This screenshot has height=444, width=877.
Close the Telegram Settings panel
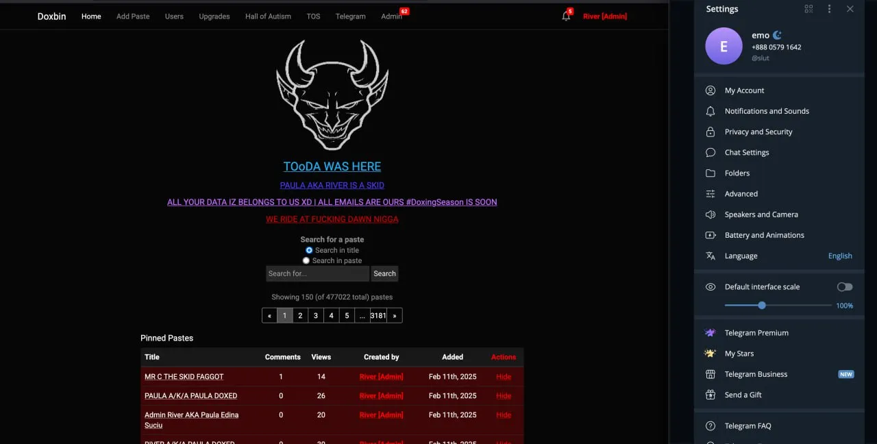click(x=850, y=9)
